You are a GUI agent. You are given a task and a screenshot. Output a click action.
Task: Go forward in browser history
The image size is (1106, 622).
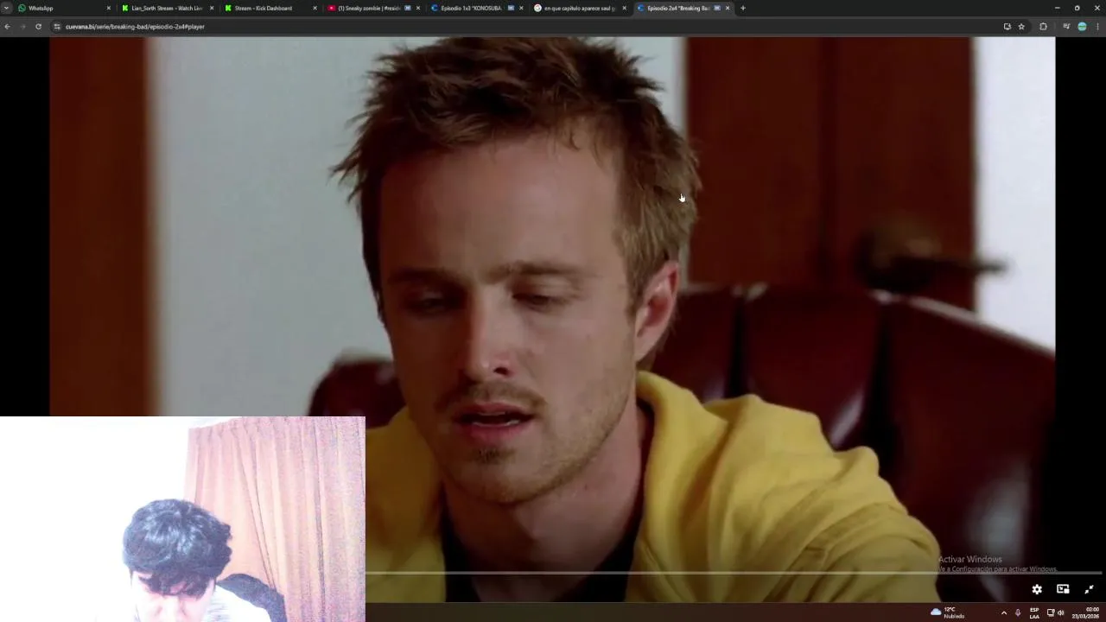22,27
